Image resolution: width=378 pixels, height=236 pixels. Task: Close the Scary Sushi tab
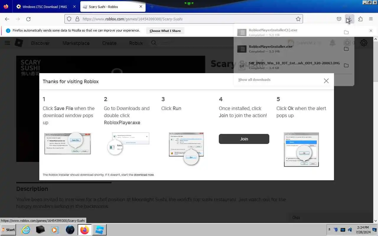[x=141, y=6]
